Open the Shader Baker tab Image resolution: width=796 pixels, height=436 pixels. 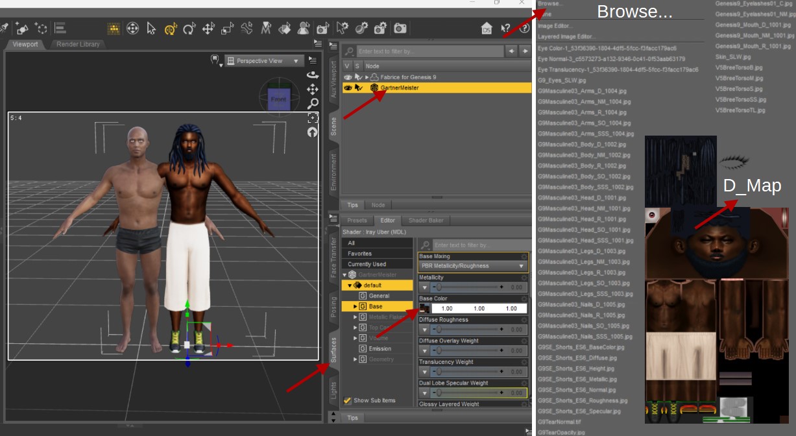click(x=426, y=220)
